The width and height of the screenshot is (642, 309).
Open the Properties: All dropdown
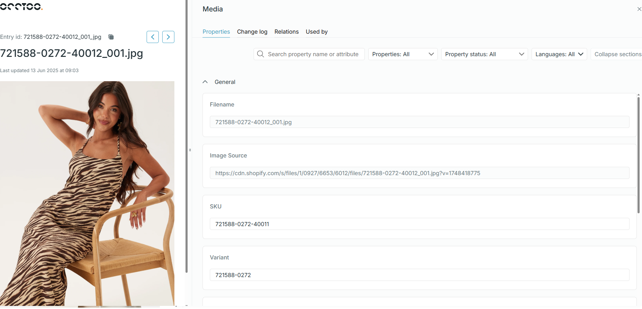coord(402,54)
